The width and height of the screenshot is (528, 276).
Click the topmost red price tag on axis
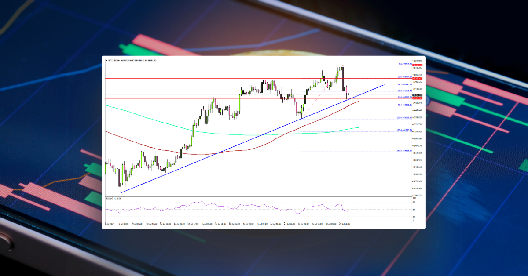(417, 65)
